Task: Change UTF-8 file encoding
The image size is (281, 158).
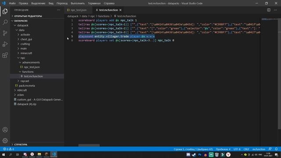Action: (x=237, y=149)
